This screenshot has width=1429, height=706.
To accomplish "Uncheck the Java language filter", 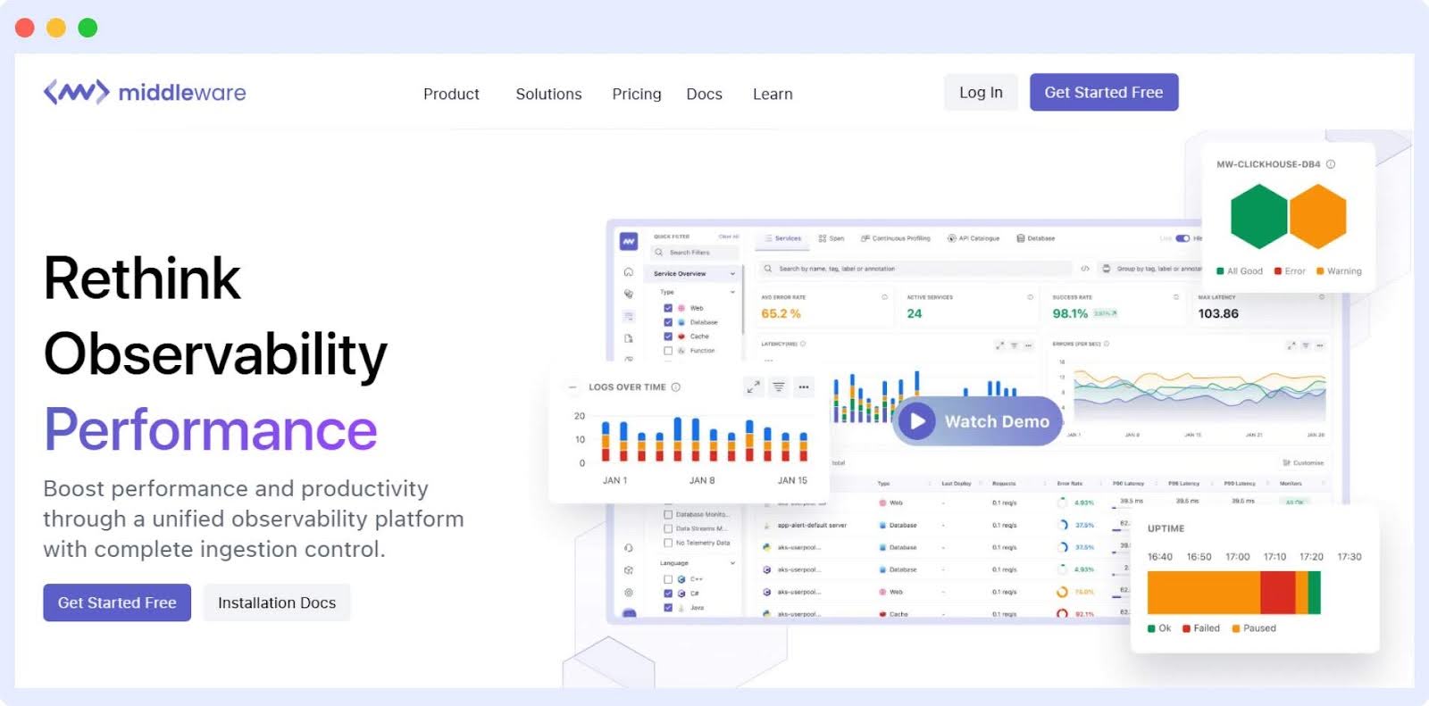I will pyautogui.click(x=668, y=608).
